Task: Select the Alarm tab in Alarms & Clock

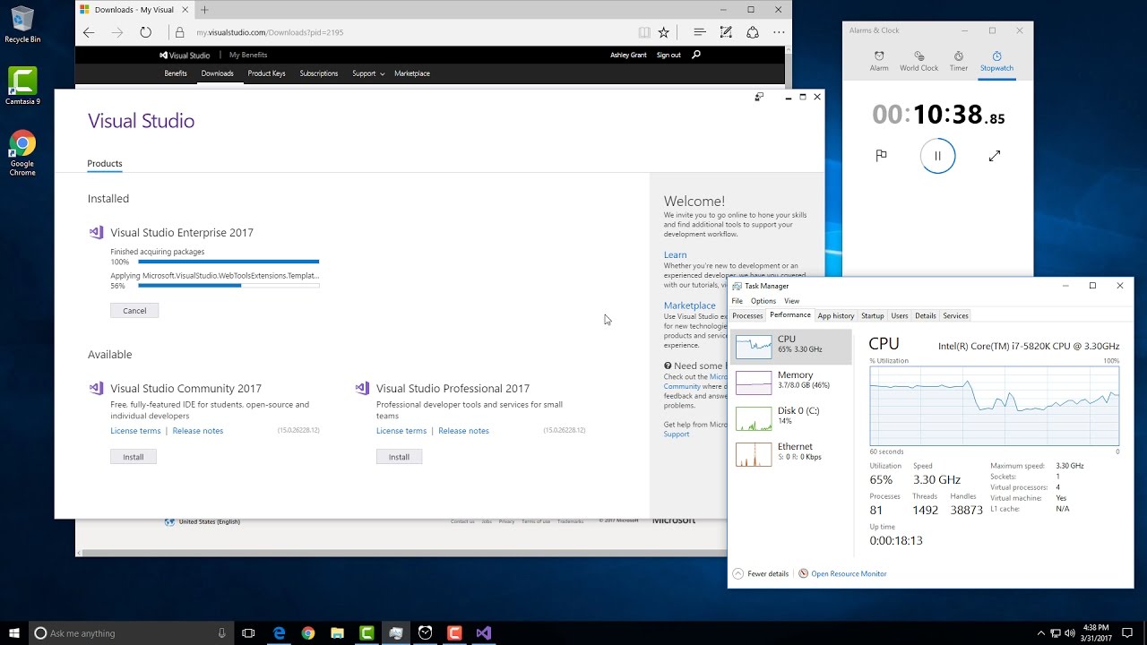Action: tap(879, 61)
